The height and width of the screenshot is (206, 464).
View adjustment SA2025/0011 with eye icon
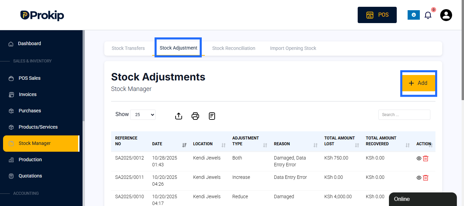click(419, 178)
